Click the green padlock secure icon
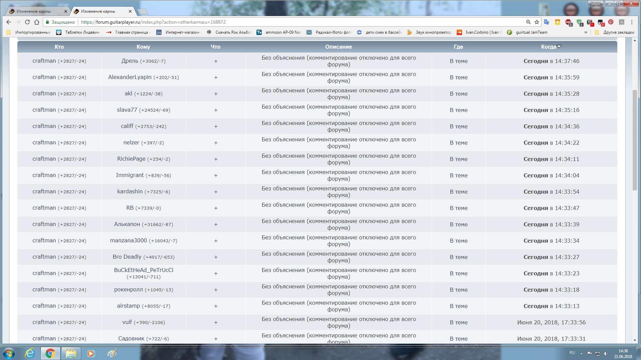This screenshot has width=641, height=360. [47, 22]
